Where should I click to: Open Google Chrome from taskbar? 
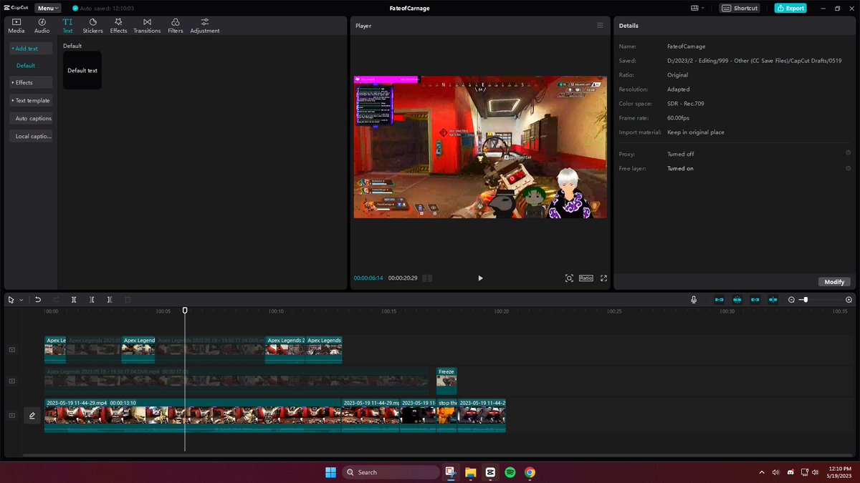click(530, 472)
